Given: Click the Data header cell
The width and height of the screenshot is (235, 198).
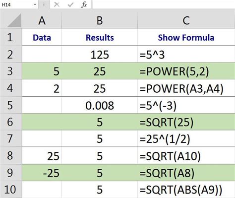Looking at the screenshot, I should click(42, 37).
